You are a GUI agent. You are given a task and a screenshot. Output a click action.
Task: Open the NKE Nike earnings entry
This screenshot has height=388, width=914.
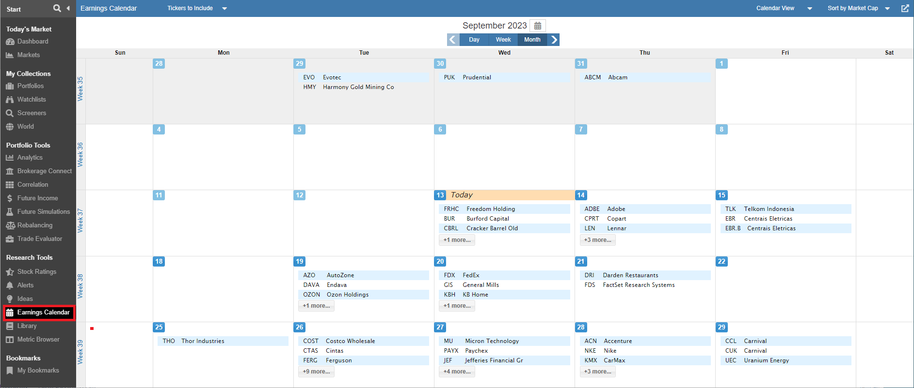(645, 351)
